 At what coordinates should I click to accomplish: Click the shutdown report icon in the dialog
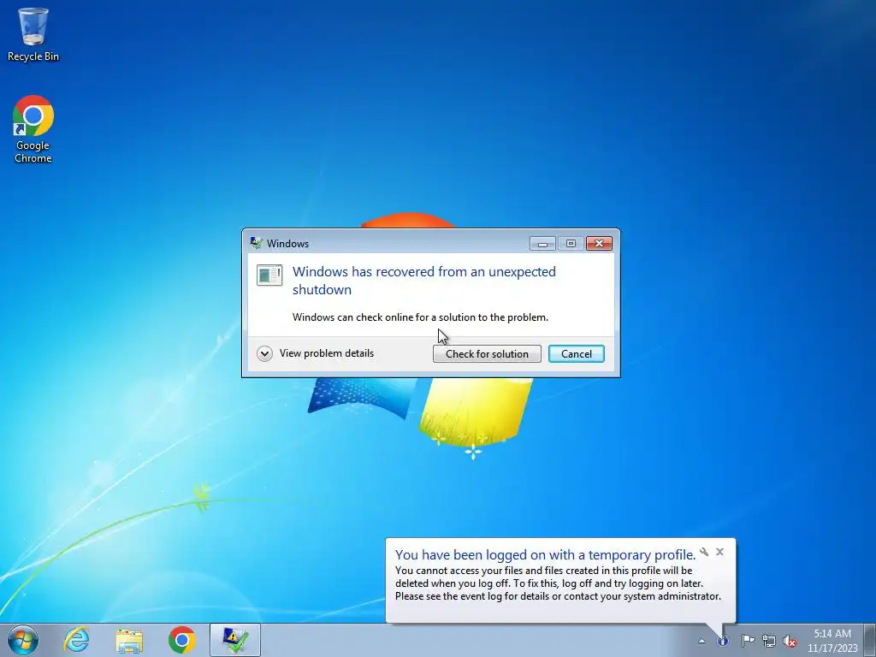(269, 275)
